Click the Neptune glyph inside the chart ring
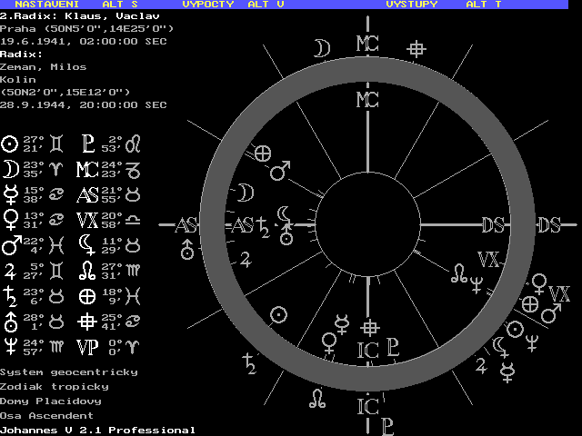Image resolution: width=582 pixels, height=436 pixels. (x=477, y=285)
